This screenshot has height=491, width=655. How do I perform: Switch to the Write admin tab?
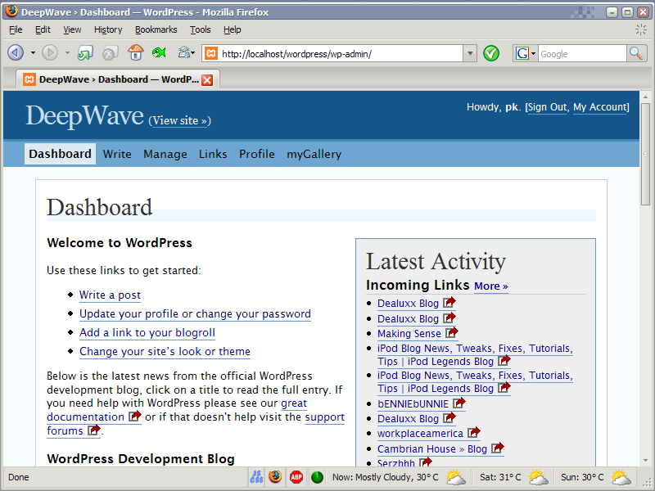(117, 154)
